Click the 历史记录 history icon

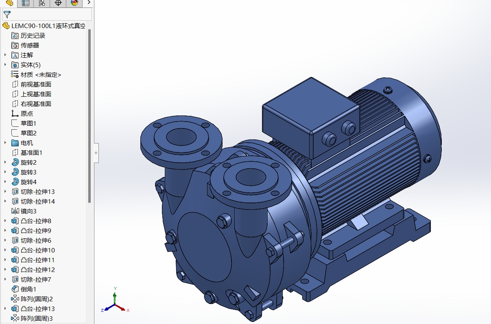coord(15,35)
